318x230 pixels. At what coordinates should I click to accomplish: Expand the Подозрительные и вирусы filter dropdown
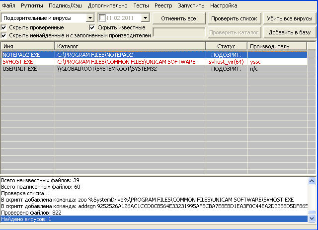(90, 18)
